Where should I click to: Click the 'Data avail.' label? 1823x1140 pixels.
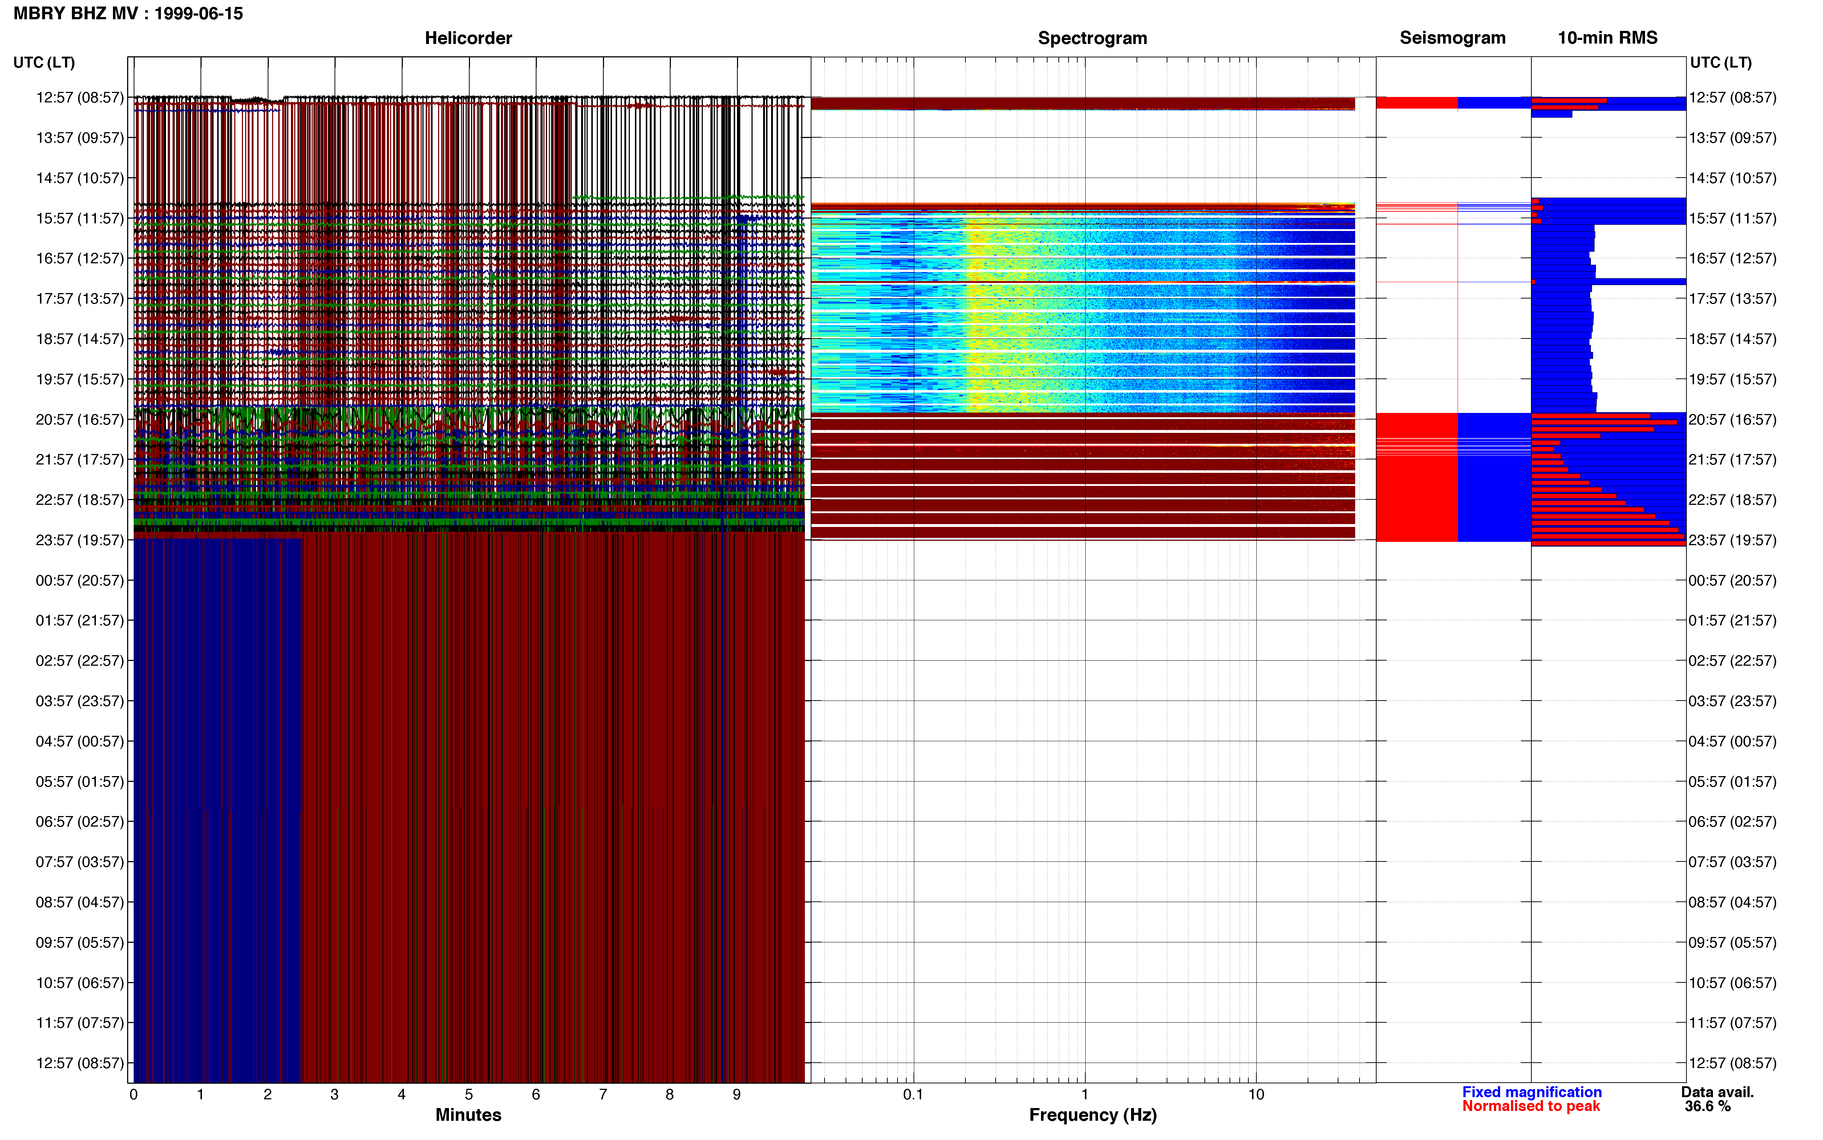click(x=1717, y=1092)
